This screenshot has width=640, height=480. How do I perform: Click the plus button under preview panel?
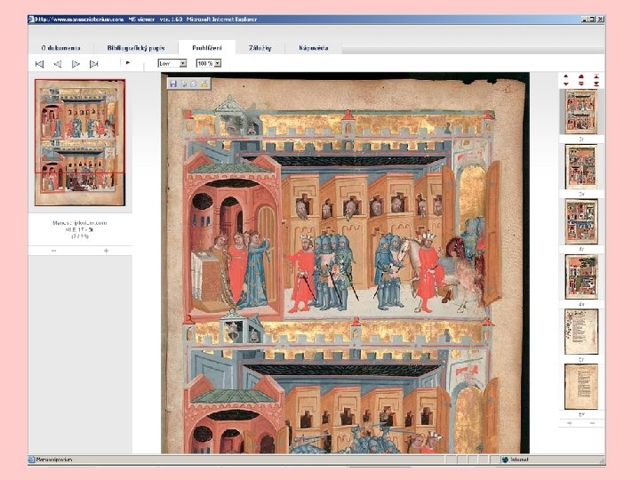pos(106,251)
